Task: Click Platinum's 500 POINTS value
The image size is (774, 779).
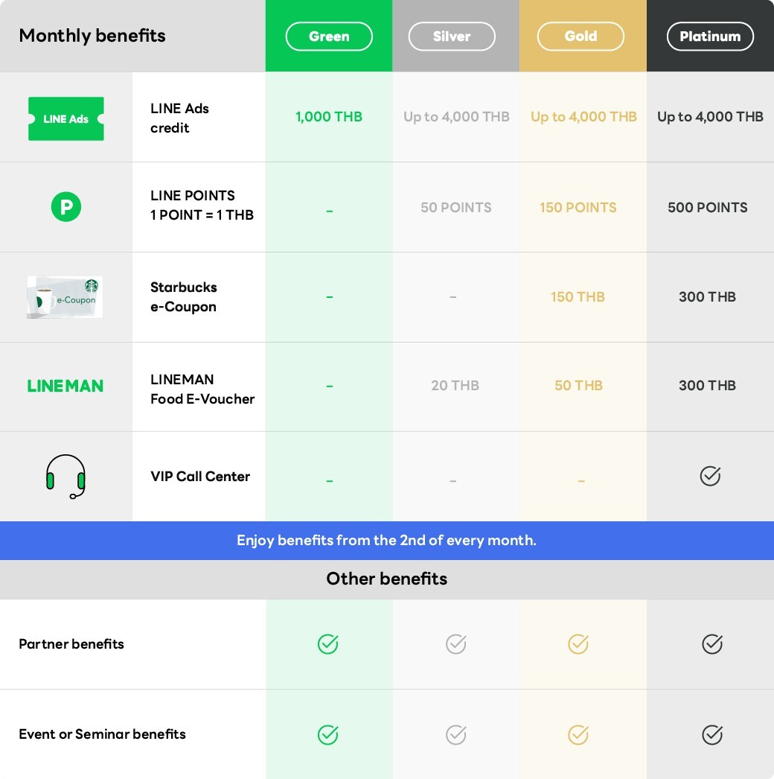Action: tap(707, 208)
